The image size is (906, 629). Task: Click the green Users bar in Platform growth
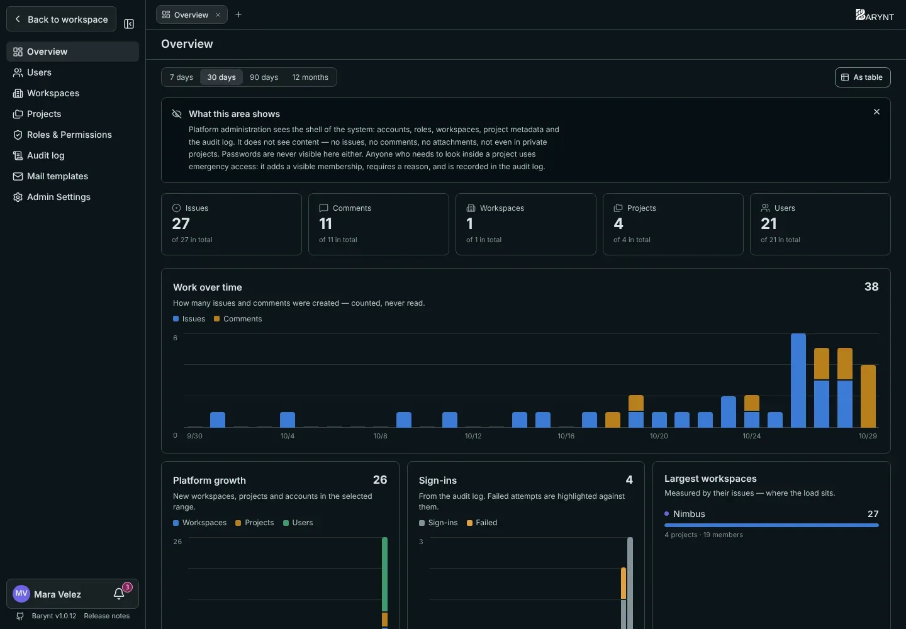[x=384, y=574]
